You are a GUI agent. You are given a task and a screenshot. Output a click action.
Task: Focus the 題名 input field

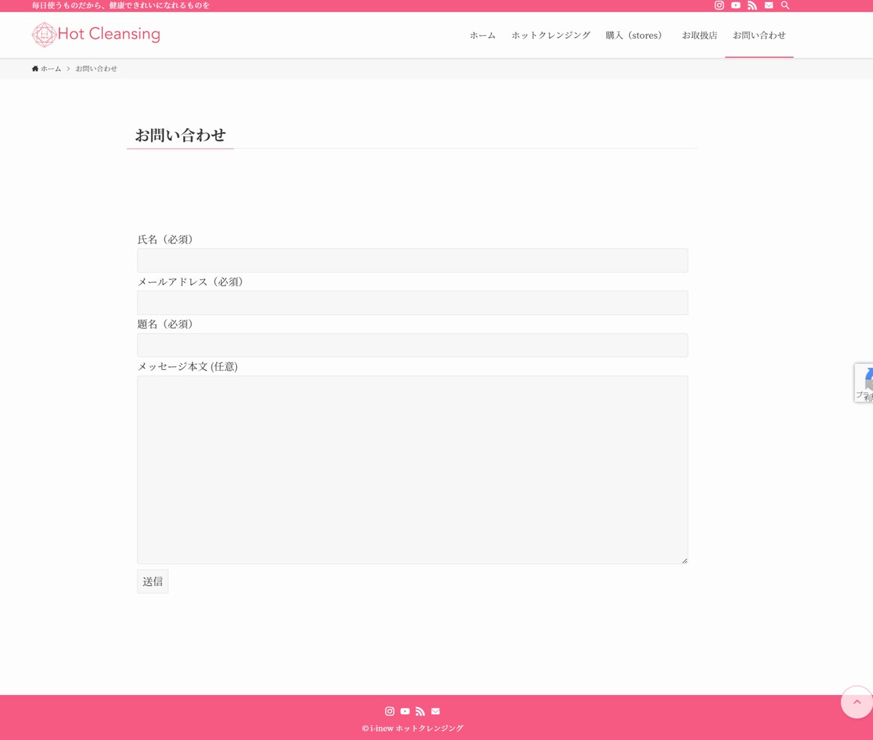[x=412, y=345]
